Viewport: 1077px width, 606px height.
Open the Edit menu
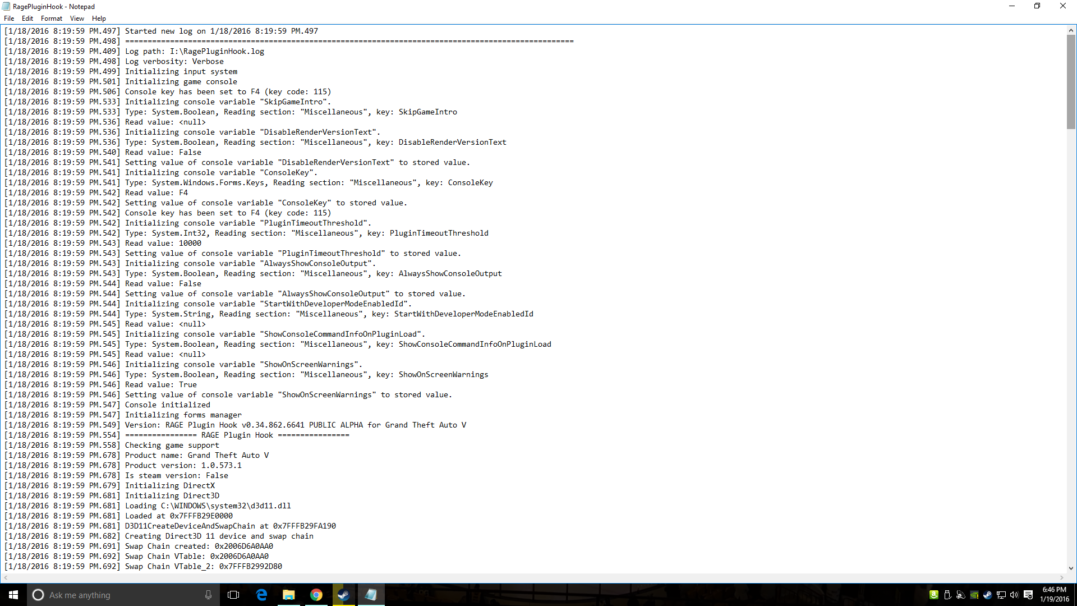(27, 19)
